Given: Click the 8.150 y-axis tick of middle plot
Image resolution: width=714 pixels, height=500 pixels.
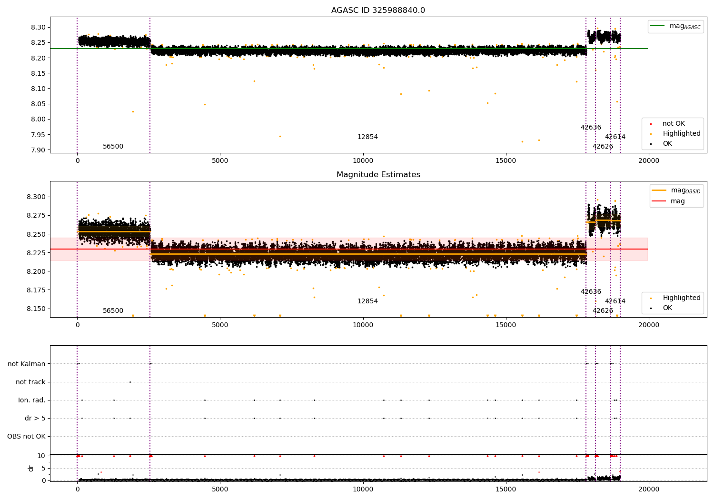Looking at the screenshot, I should (36, 309).
